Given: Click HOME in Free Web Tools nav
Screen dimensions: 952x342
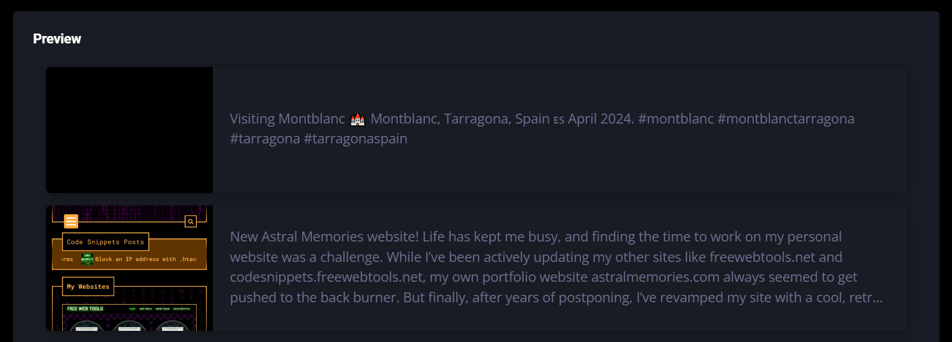Looking at the screenshot, I should pos(132,308).
